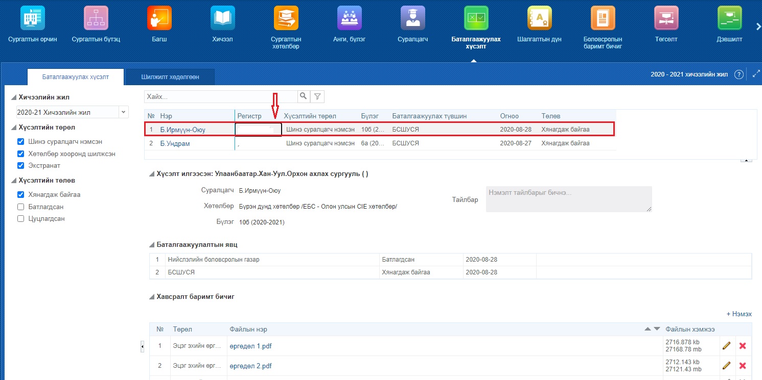The width and height of the screenshot is (762, 380).
Task: Open the help question mark icon
Action: (738, 74)
